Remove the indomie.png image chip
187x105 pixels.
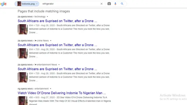(37, 4)
